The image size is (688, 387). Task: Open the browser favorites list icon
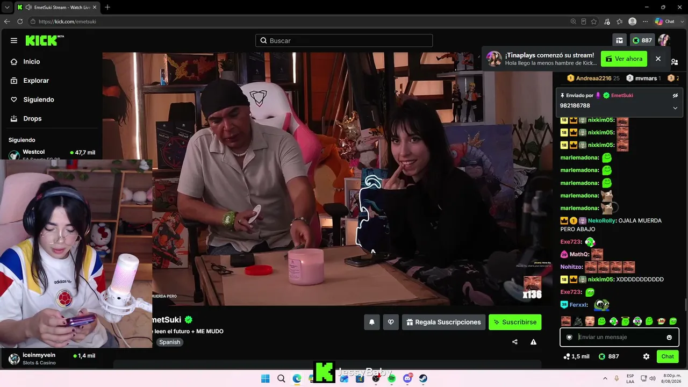click(619, 21)
